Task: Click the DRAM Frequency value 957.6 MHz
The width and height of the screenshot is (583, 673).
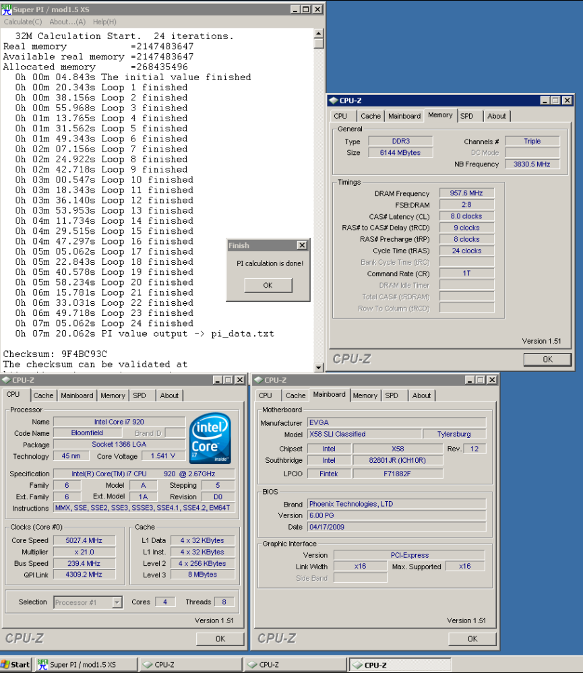Action: 466,193
